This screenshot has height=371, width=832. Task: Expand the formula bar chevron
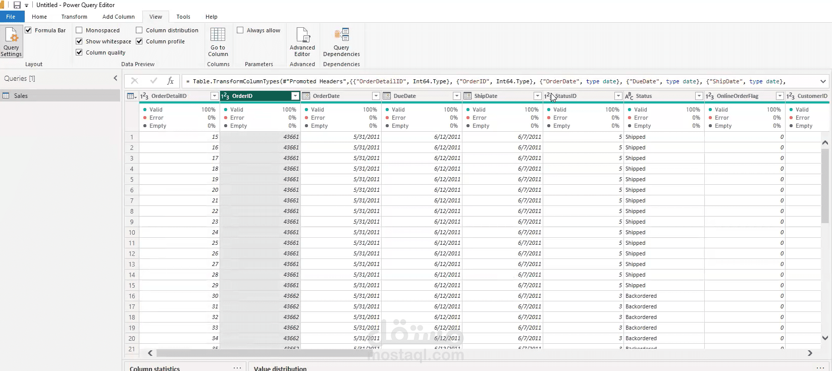[x=823, y=81]
